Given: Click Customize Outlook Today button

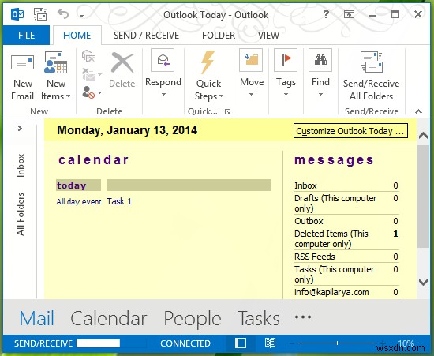Looking at the screenshot, I should (x=350, y=131).
